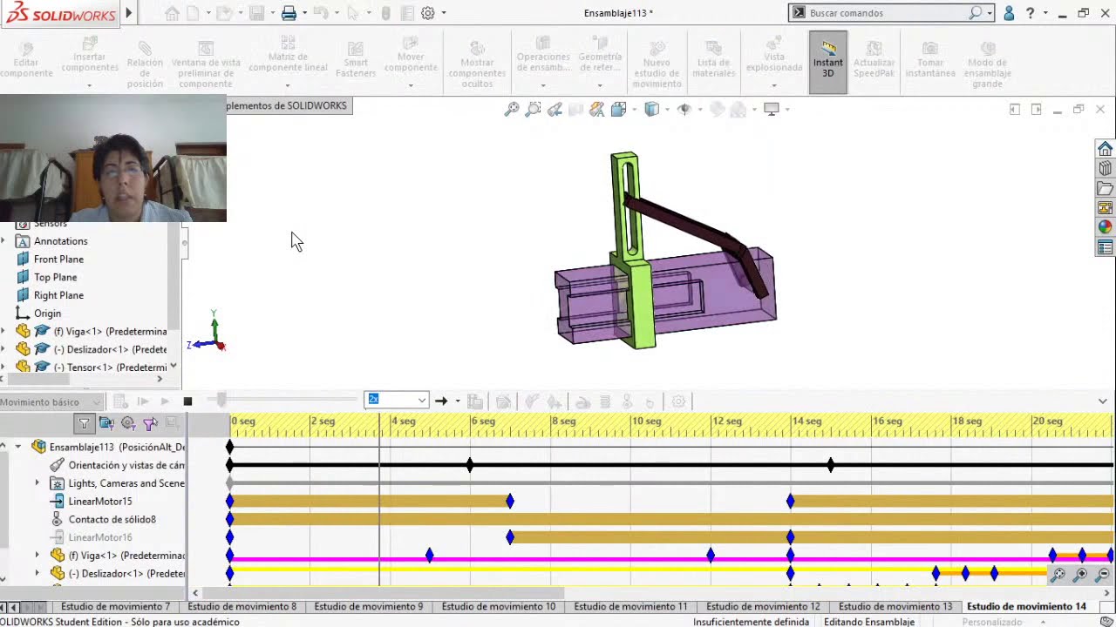The height and width of the screenshot is (627, 1116).
Task: Open View Palette icon in task pane
Action: tap(1105, 207)
